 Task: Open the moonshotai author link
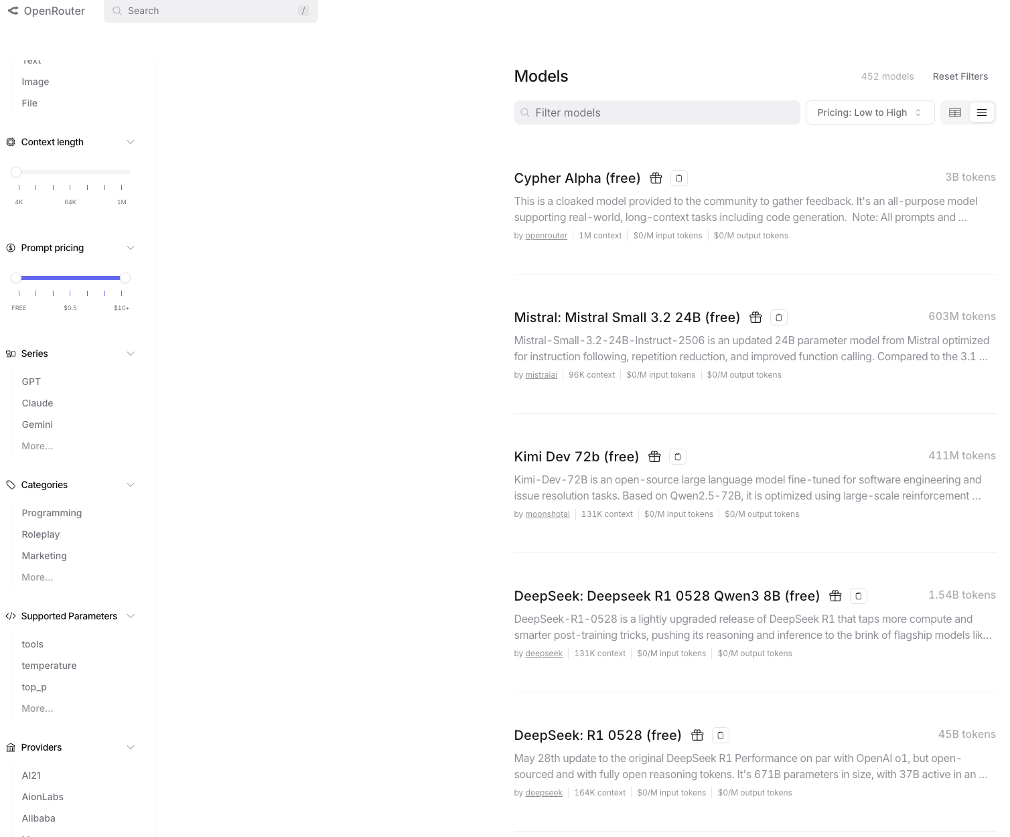tap(548, 514)
